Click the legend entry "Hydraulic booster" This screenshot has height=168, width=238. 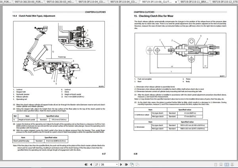tap(23, 94)
